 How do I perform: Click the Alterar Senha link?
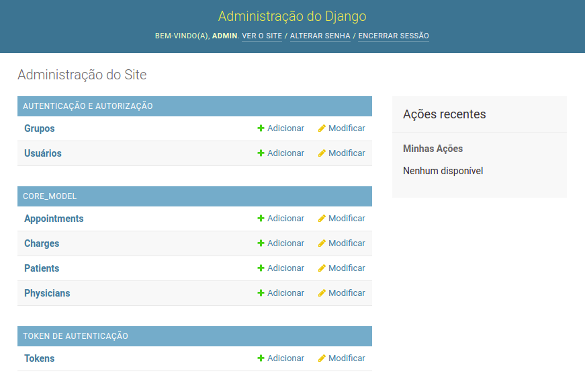coord(320,36)
